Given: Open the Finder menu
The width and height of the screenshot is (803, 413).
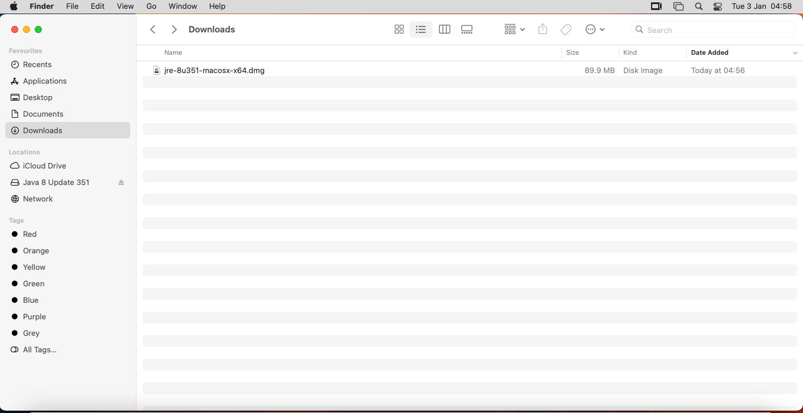Looking at the screenshot, I should pos(42,6).
